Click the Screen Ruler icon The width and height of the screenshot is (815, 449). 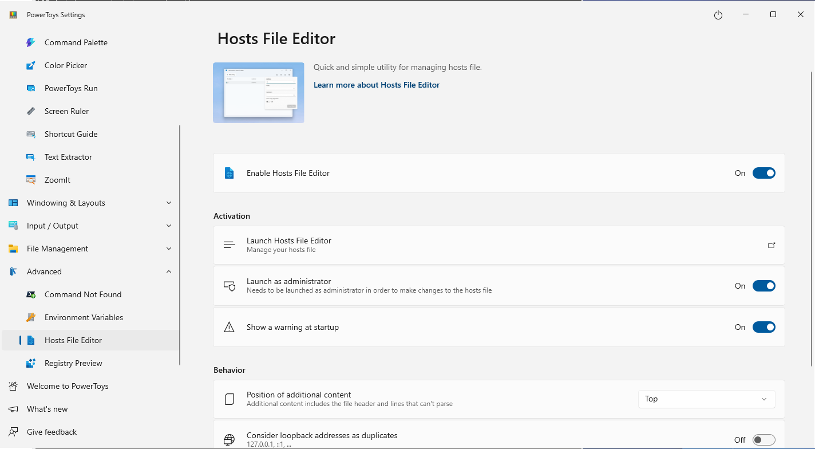[x=31, y=111]
